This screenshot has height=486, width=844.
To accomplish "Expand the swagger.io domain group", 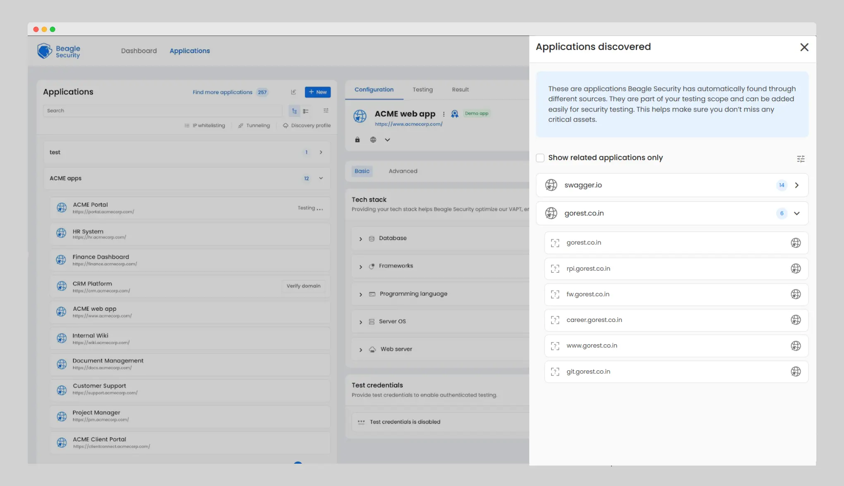I will tap(797, 185).
